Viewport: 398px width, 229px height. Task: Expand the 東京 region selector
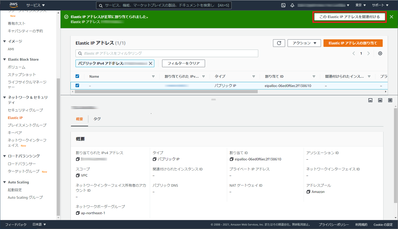(x=360, y=5)
